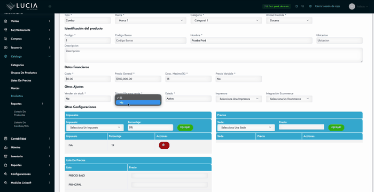The height and width of the screenshot is (192, 374).
Task: Click the Precio General input field
Action: pos(138,79)
